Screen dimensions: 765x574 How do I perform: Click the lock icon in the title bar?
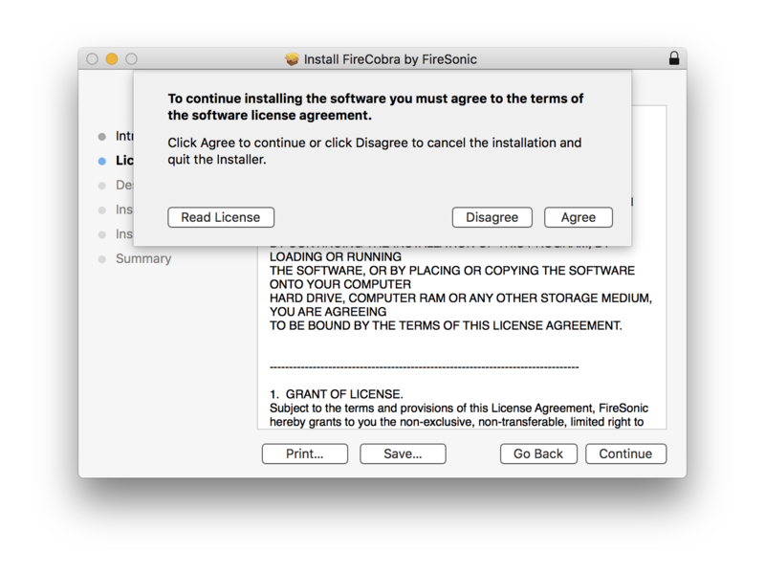[x=674, y=58]
